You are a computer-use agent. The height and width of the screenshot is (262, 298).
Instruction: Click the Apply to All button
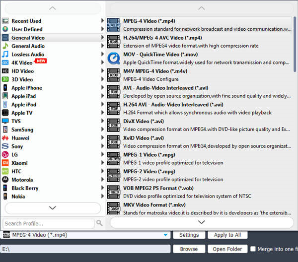227,235
